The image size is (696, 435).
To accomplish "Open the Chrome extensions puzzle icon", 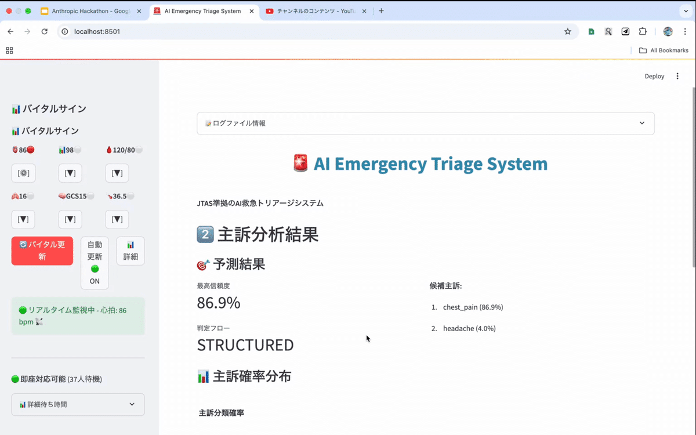I will point(643,31).
